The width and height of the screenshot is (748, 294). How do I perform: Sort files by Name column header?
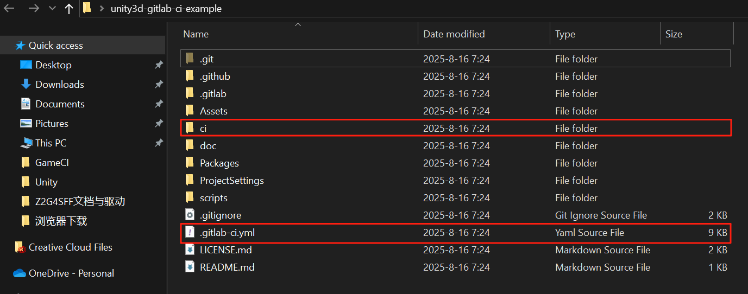coord(196,34)
